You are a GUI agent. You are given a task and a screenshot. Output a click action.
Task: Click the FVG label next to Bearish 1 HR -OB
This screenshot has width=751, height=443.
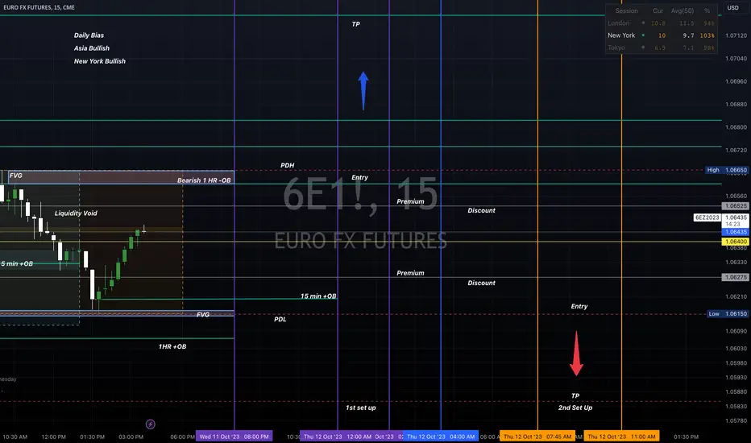pyautogui.click(x=16, y=176)
